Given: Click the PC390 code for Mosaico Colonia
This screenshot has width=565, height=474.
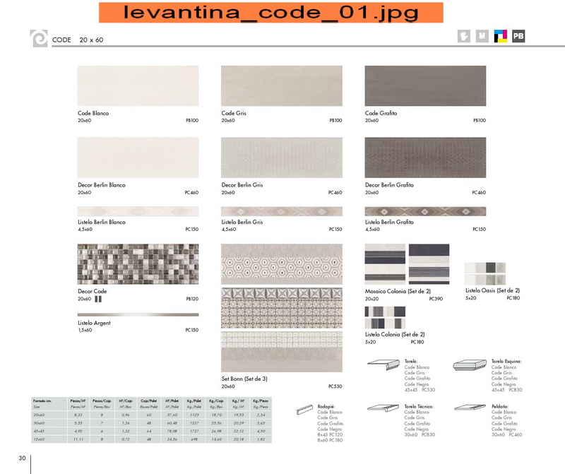Looking at the screenshot, I should 436,299.
